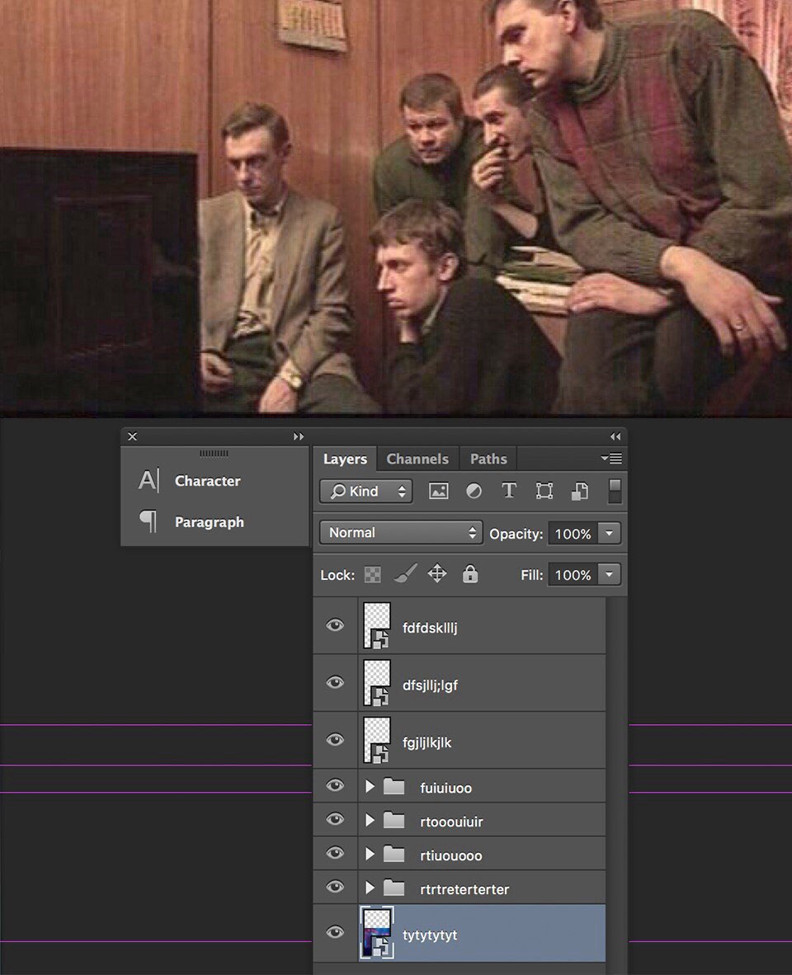
Task: Select group named rtrtreterterter
Action: coord(464,889)
